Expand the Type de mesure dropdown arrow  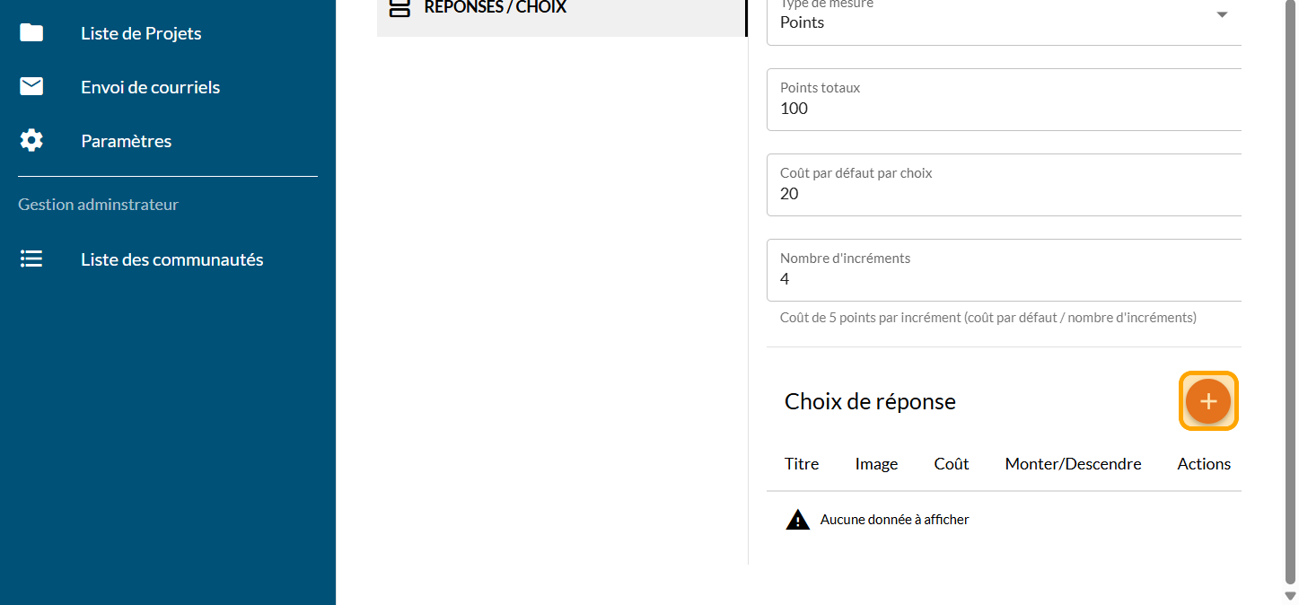[1221, 15]
